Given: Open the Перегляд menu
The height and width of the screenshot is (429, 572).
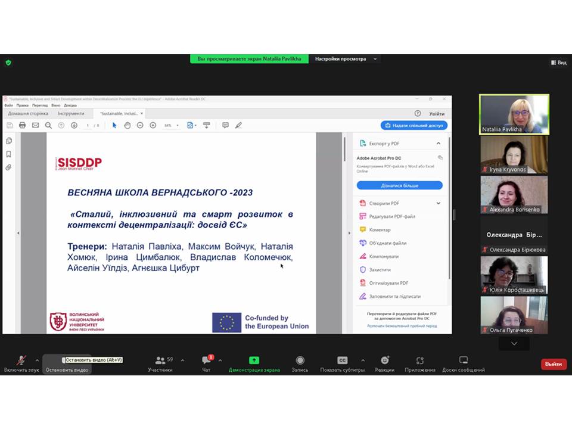Looking at the screenshot, I should [x=40, y=105].
